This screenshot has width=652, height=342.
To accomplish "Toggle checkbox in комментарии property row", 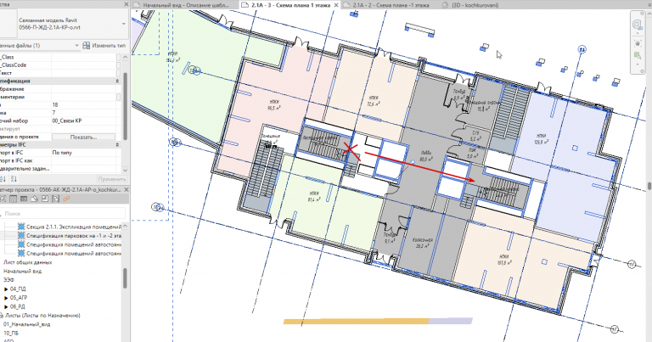I will (x=119, y=97).
